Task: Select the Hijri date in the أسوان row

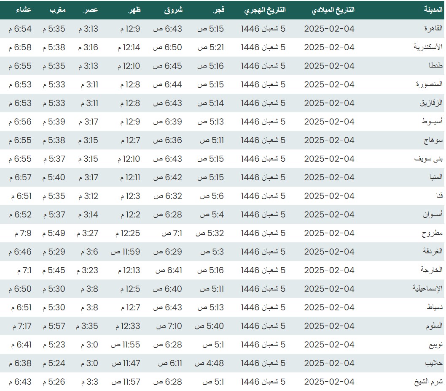Action: 263,215
